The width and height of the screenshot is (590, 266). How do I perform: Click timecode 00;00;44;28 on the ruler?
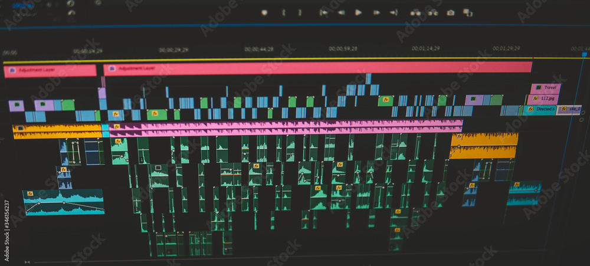coord(259,50)
